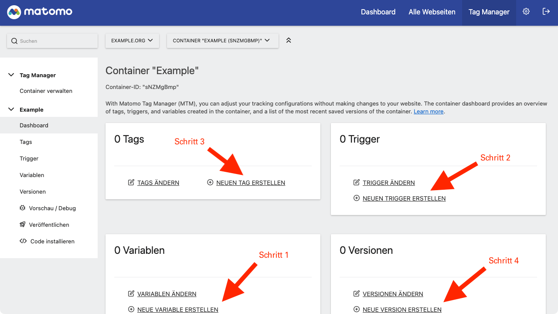
Task: Click the Container-ID "sNZMgBmp" text
Action: [x=142, y=87]
